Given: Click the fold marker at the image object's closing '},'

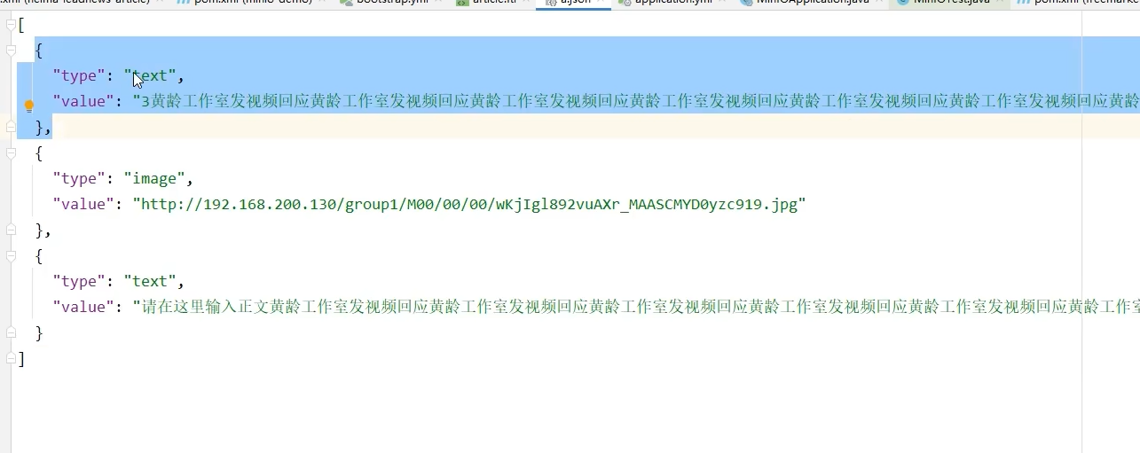Looking at the screenshot, I should click(x=11, y=230).
